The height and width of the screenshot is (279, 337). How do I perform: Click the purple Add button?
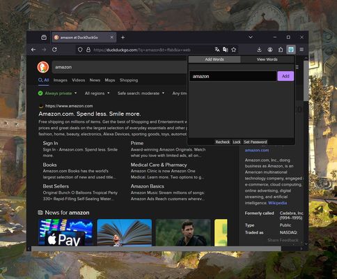point(285,76)
